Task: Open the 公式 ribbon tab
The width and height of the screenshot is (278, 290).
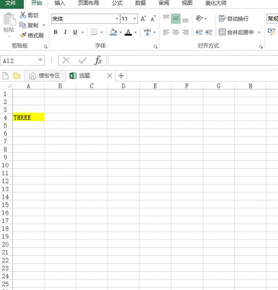Action: click(x=117, y=3)
